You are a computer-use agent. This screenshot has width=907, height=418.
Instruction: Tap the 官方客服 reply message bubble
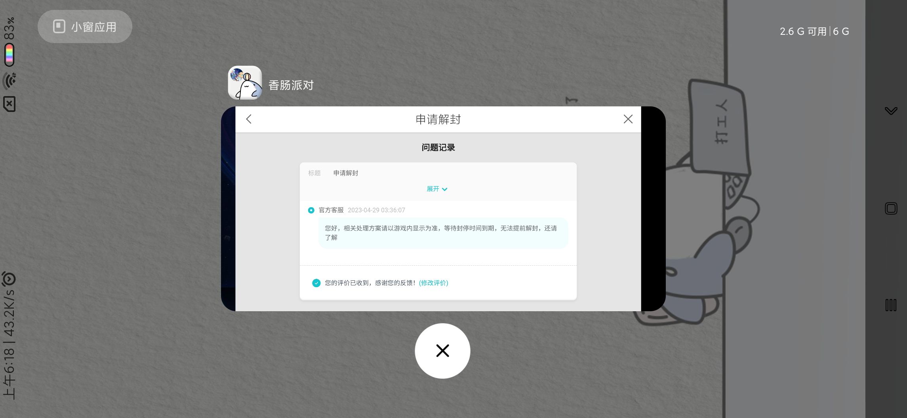[443, 233]
